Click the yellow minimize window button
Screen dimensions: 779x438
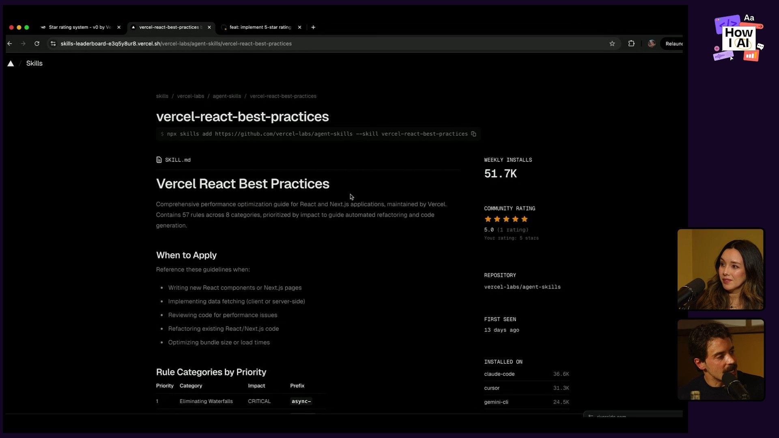coord(19,28)
